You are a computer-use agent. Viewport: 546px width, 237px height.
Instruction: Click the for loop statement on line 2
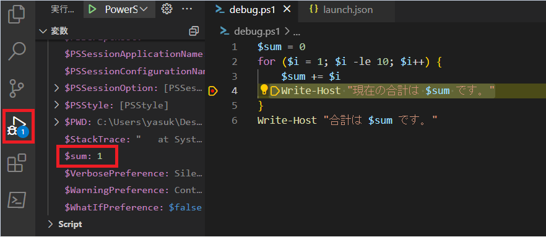[350, 62]
